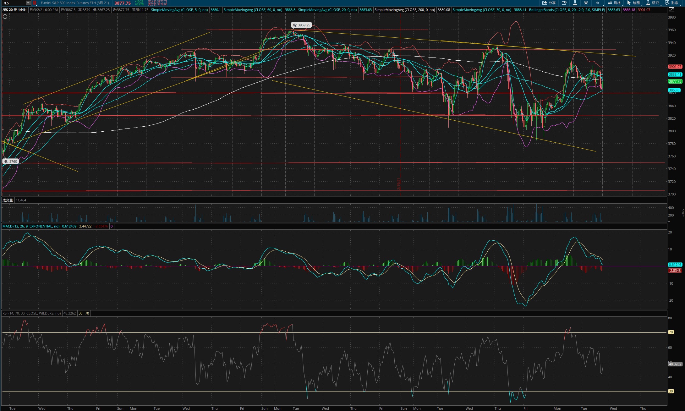The image size is (685, 411).
Task: Open the 绘图 drawing tools menu
Action: point(633,3)
